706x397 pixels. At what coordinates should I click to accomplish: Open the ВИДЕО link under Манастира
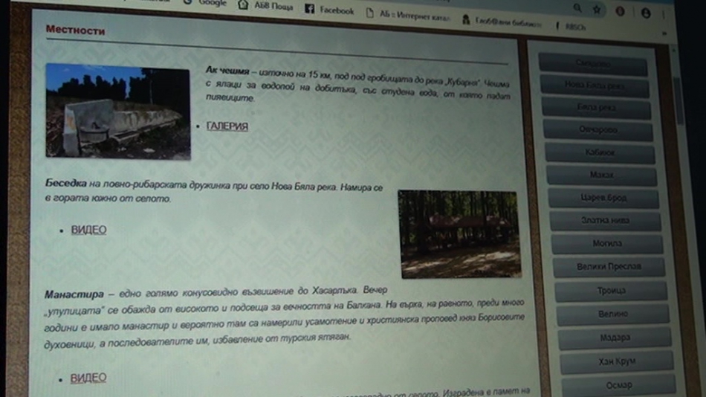tap(88, 378)
